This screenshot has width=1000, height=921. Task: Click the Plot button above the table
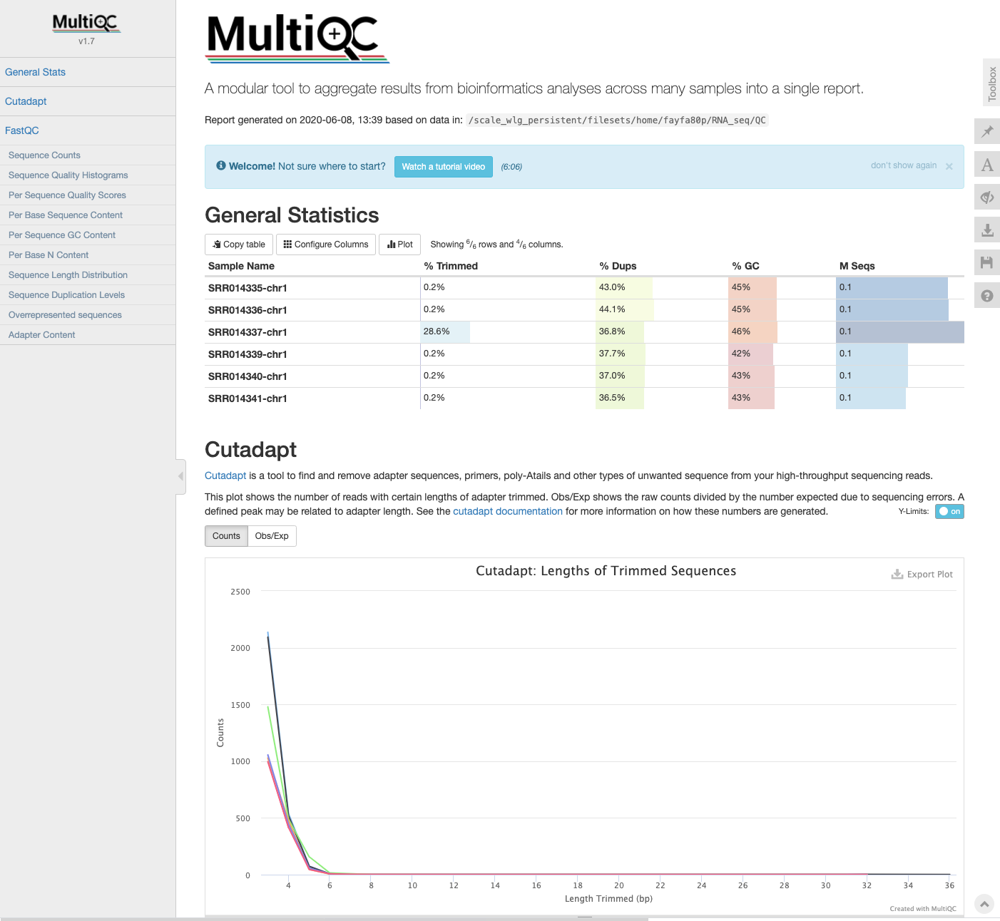(400, 245)
